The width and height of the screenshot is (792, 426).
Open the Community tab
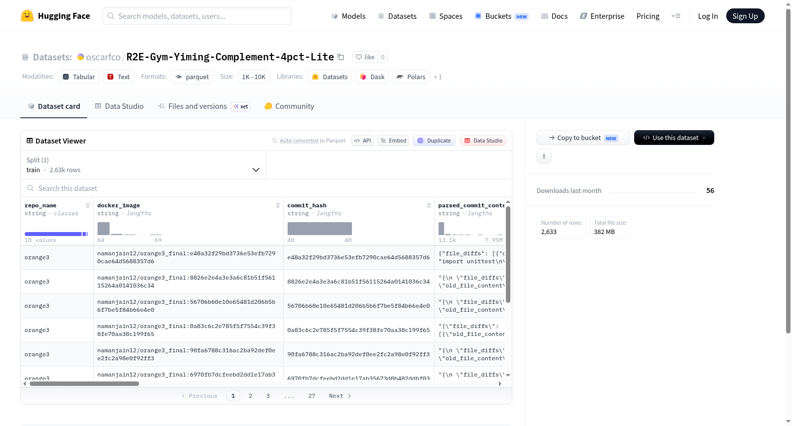[289, 106]
